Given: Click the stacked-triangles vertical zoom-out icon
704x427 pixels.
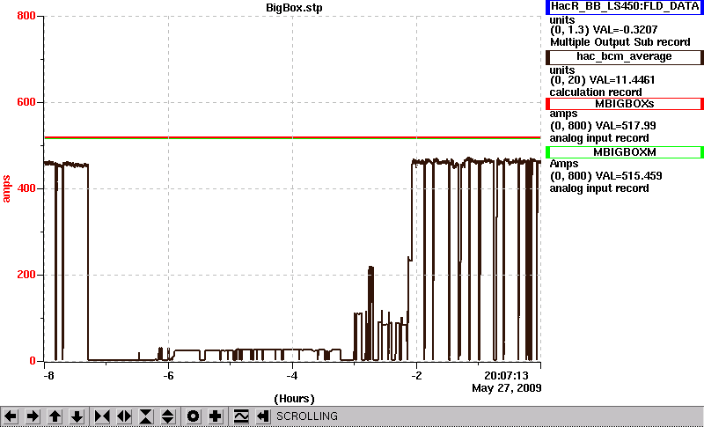Looking at the screenshot, I should (168, 416).
